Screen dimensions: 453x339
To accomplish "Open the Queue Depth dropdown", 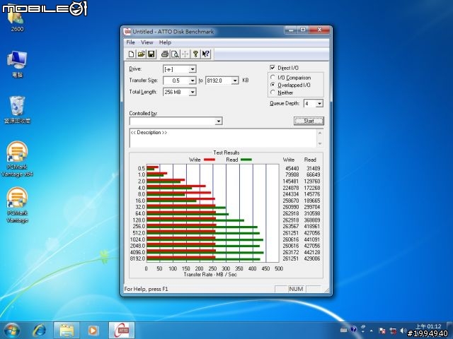I will 319,104.
